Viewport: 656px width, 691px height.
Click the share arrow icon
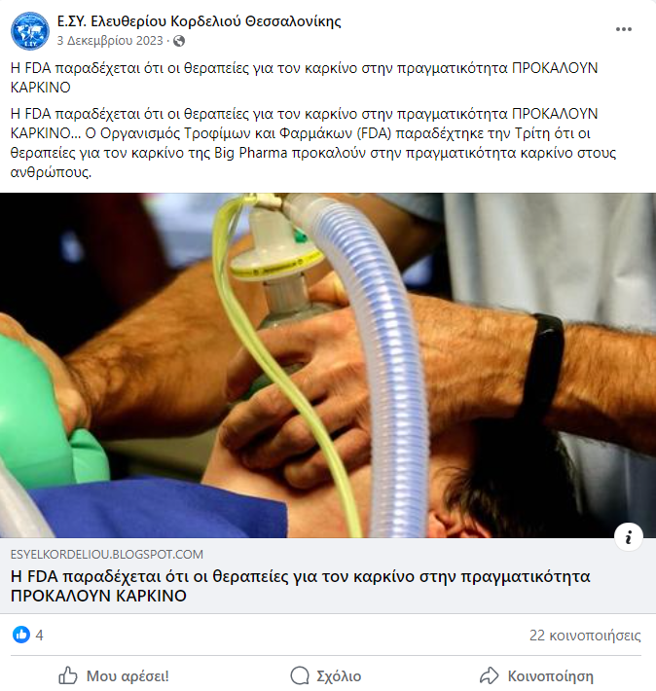(x=490, y=675)
